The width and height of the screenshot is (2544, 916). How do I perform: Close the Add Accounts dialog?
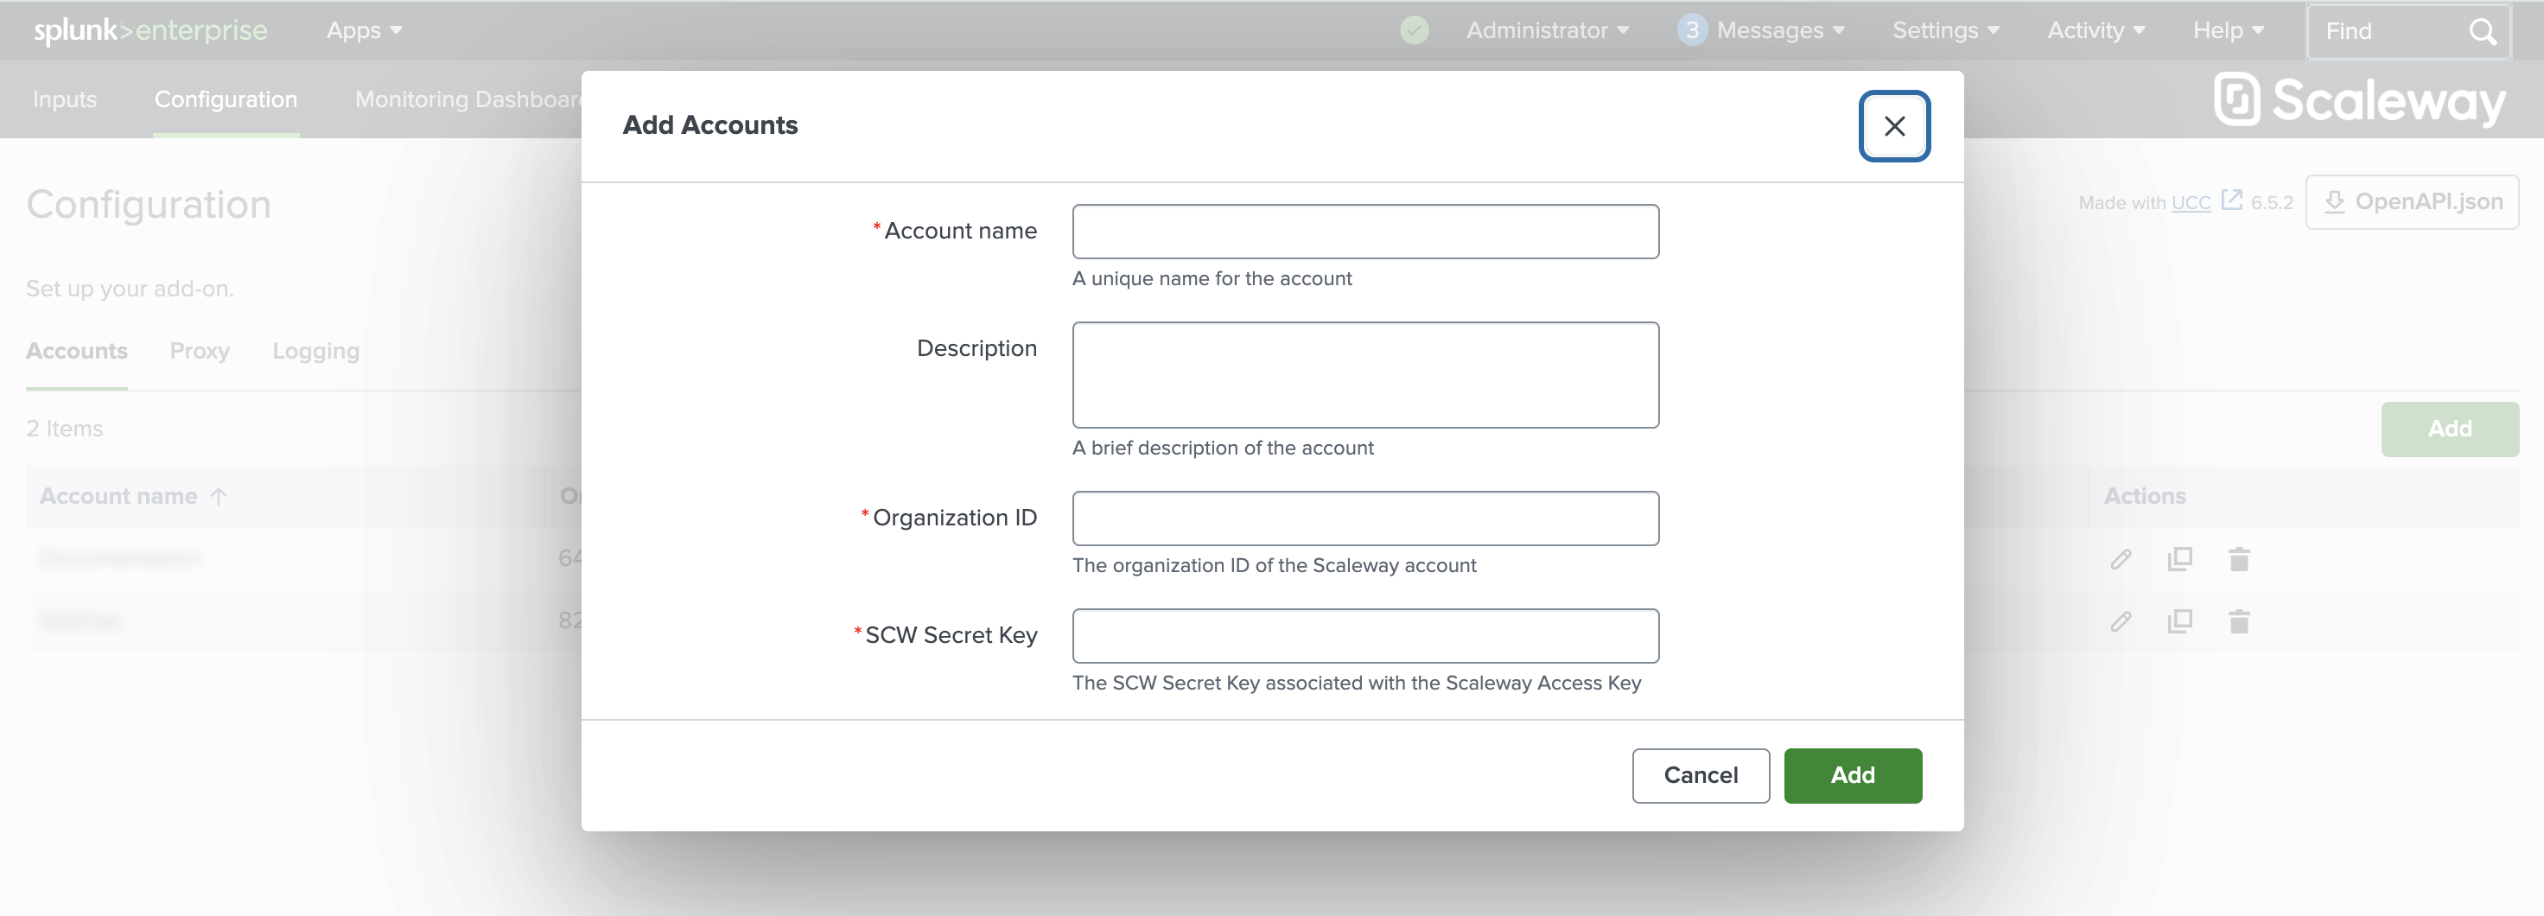click(x=1893, y=125)
